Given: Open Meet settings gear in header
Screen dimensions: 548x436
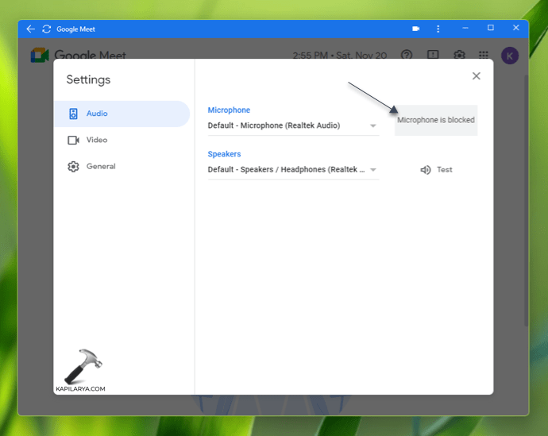Looking at the screenshot, I should click(x=459, y=55).
